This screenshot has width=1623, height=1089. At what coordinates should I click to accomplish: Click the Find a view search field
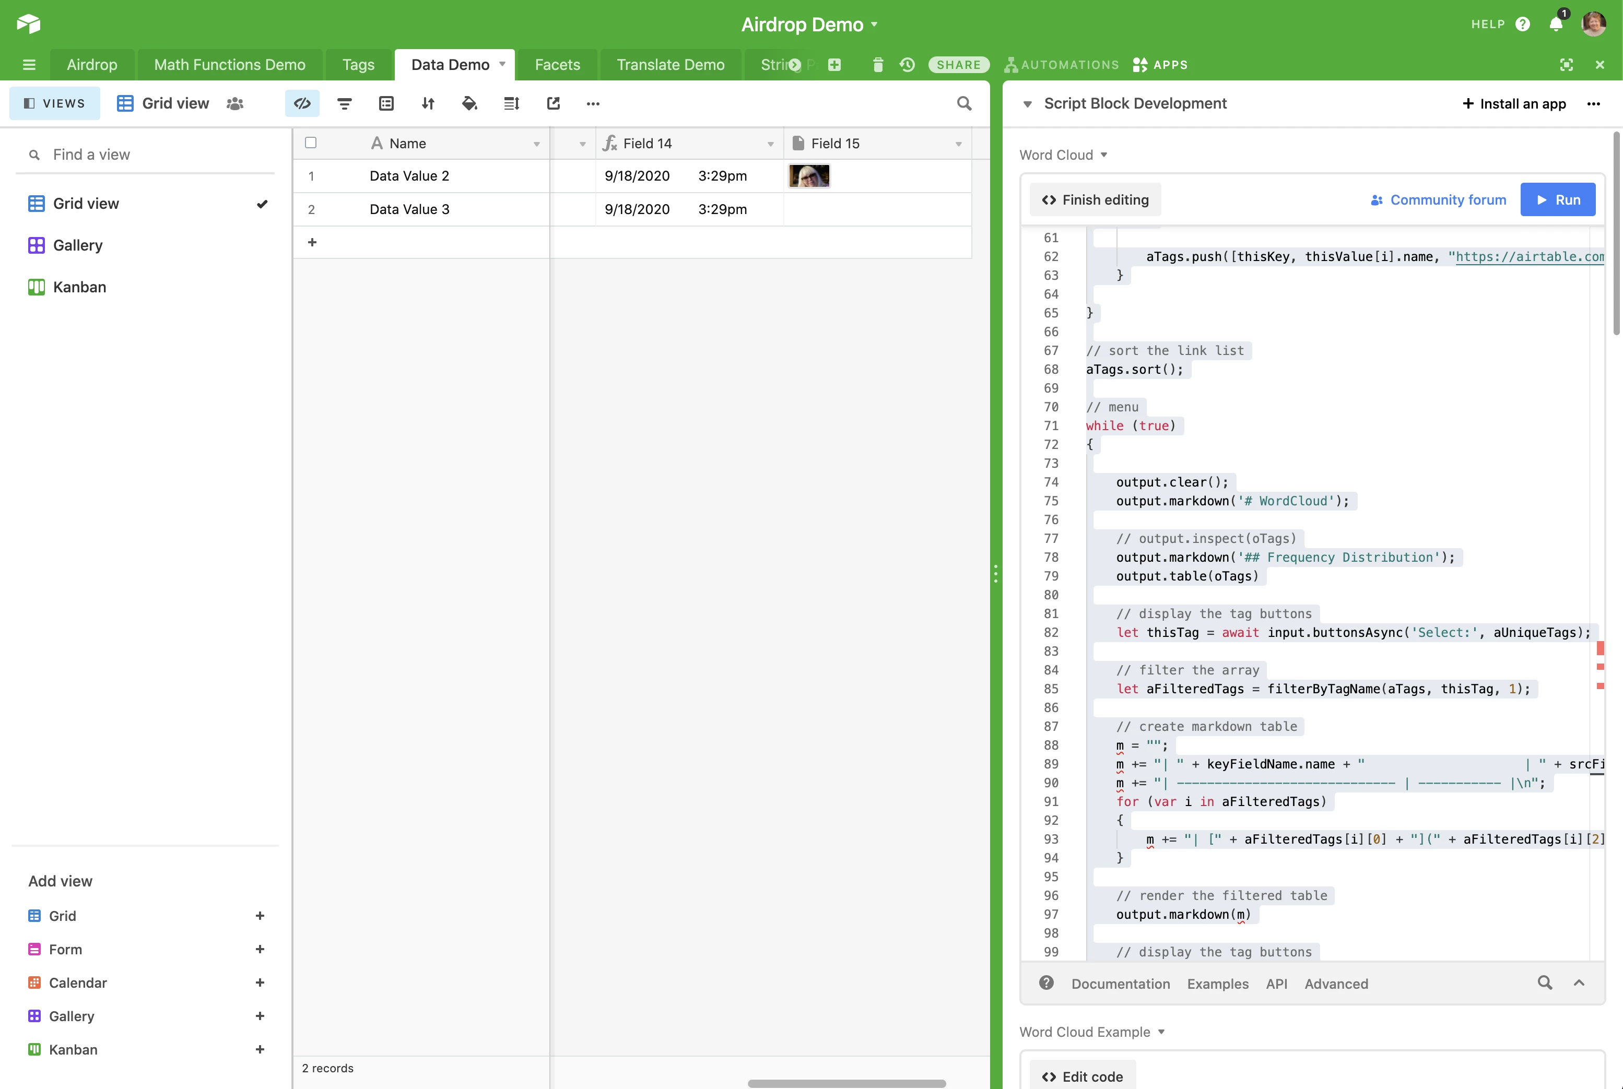[x=145, y=154]
